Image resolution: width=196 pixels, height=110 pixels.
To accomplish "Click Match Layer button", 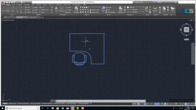I will 94,12.
